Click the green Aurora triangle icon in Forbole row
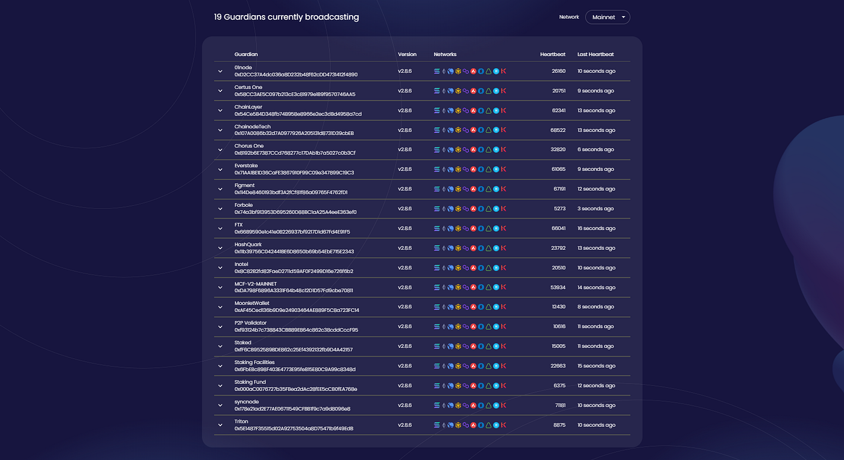 pyautogui.click(x=488, y=209)
